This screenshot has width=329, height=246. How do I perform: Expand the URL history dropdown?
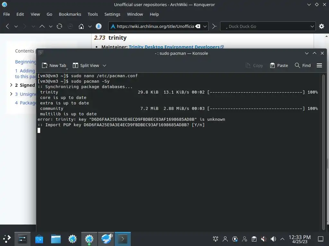[205, 27]
